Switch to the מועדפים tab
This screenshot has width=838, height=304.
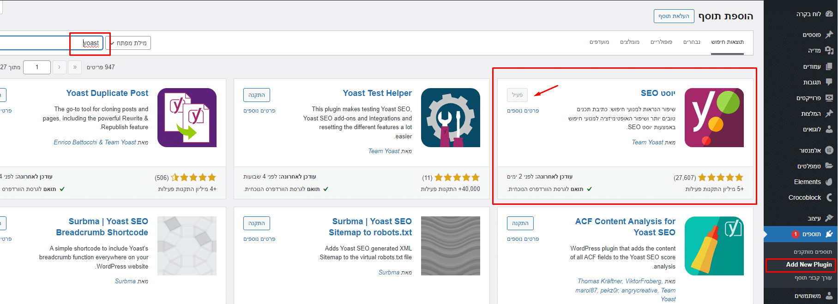(x=599, y=42)
